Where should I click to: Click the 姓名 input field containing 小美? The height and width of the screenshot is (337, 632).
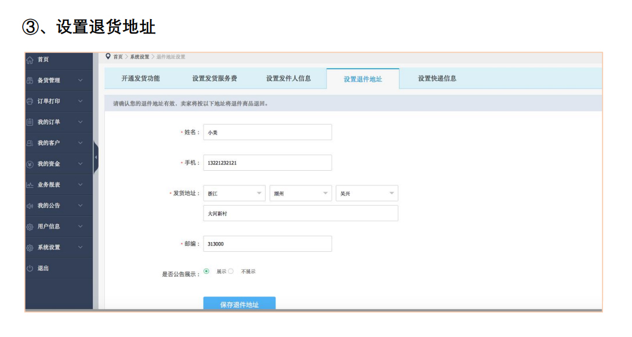coord(268,132)
